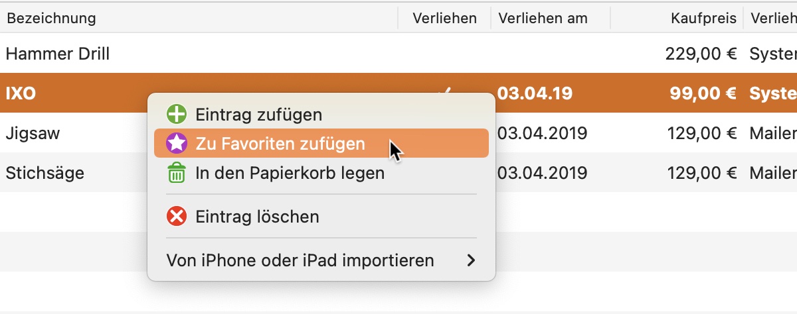Click the IXO date cell 03.04.19

(x=535, y=93)
